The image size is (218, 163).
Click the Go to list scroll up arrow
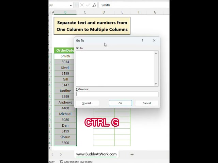tap(156, 53)
